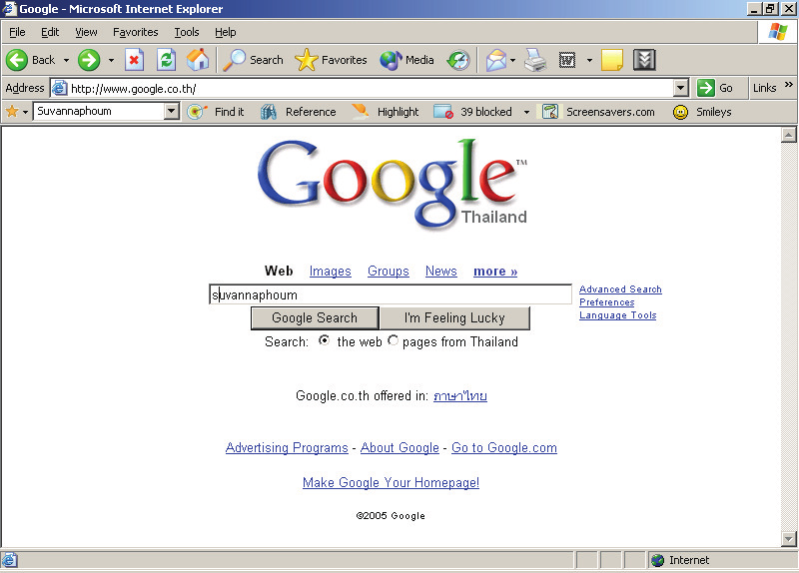Click the Edit with Word icon
Viewport: 799px width, 573px height.
click(x=567, y=60)
